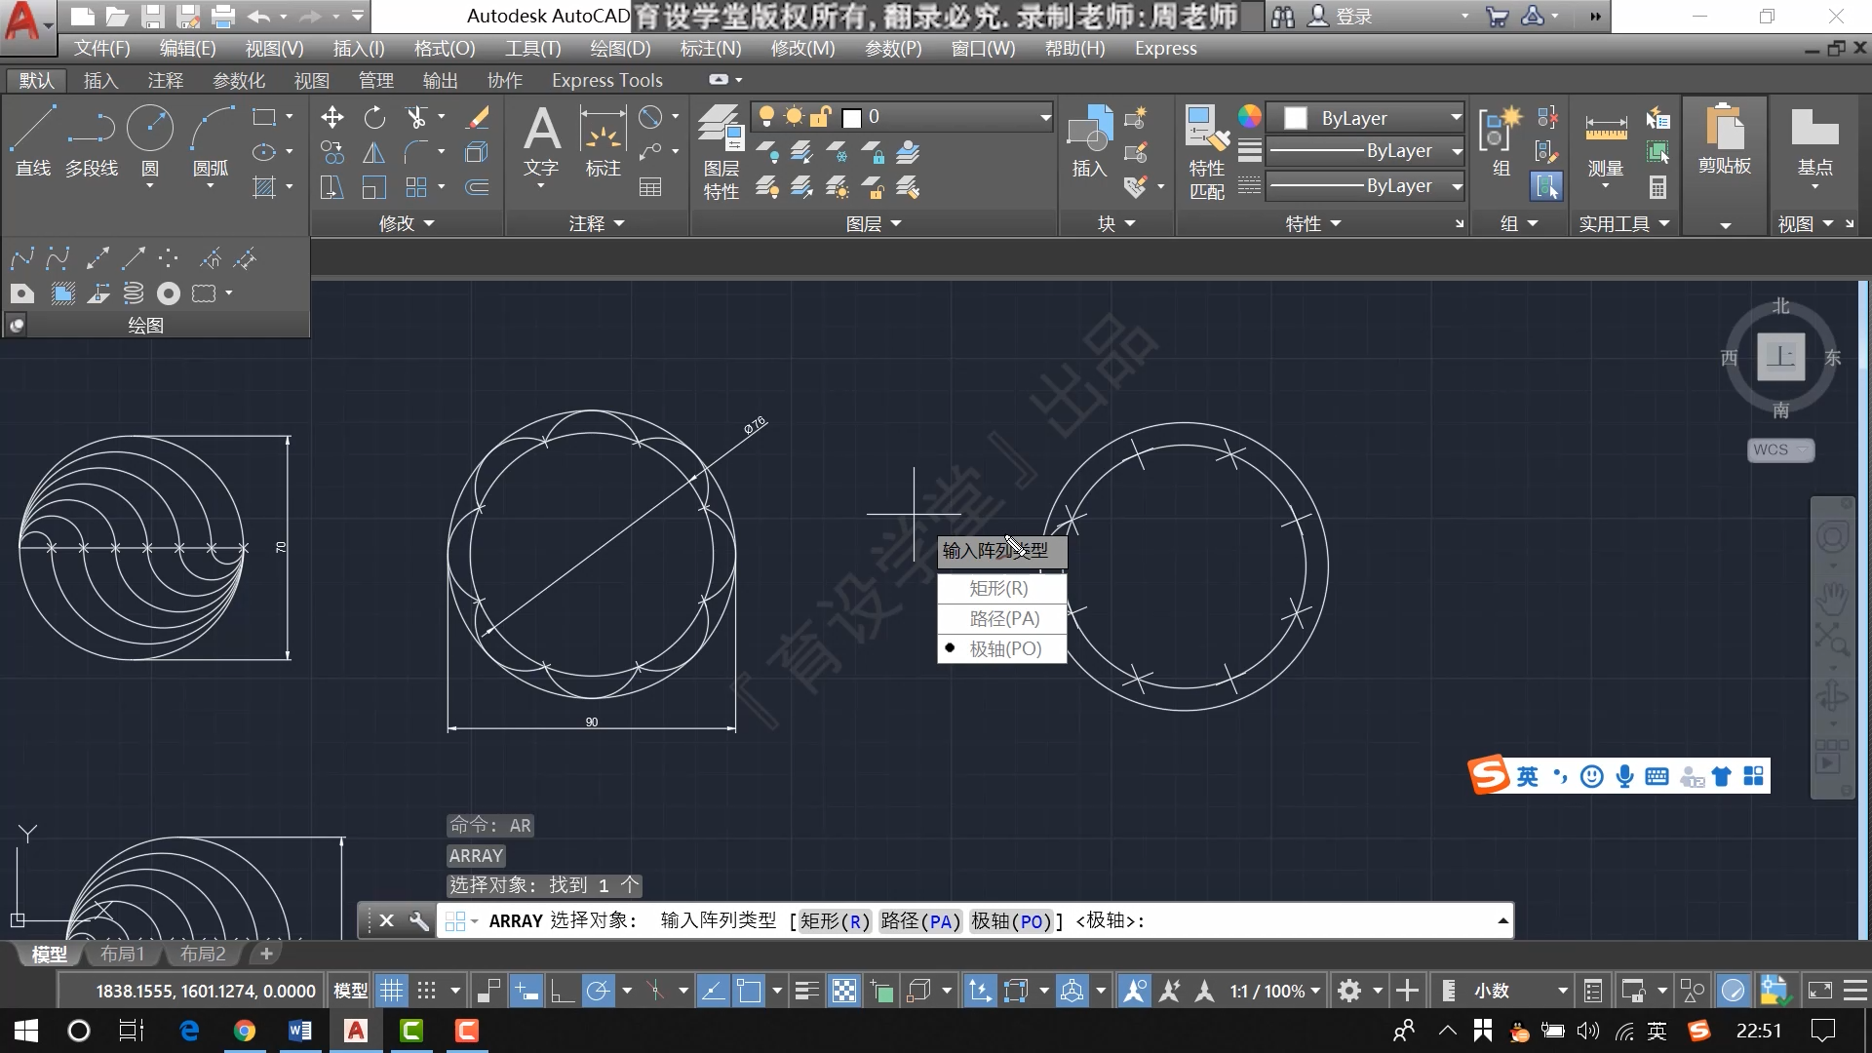Select the Polyline (多段线) tool
This screenshot has height=1053, width=1872.
92,141
